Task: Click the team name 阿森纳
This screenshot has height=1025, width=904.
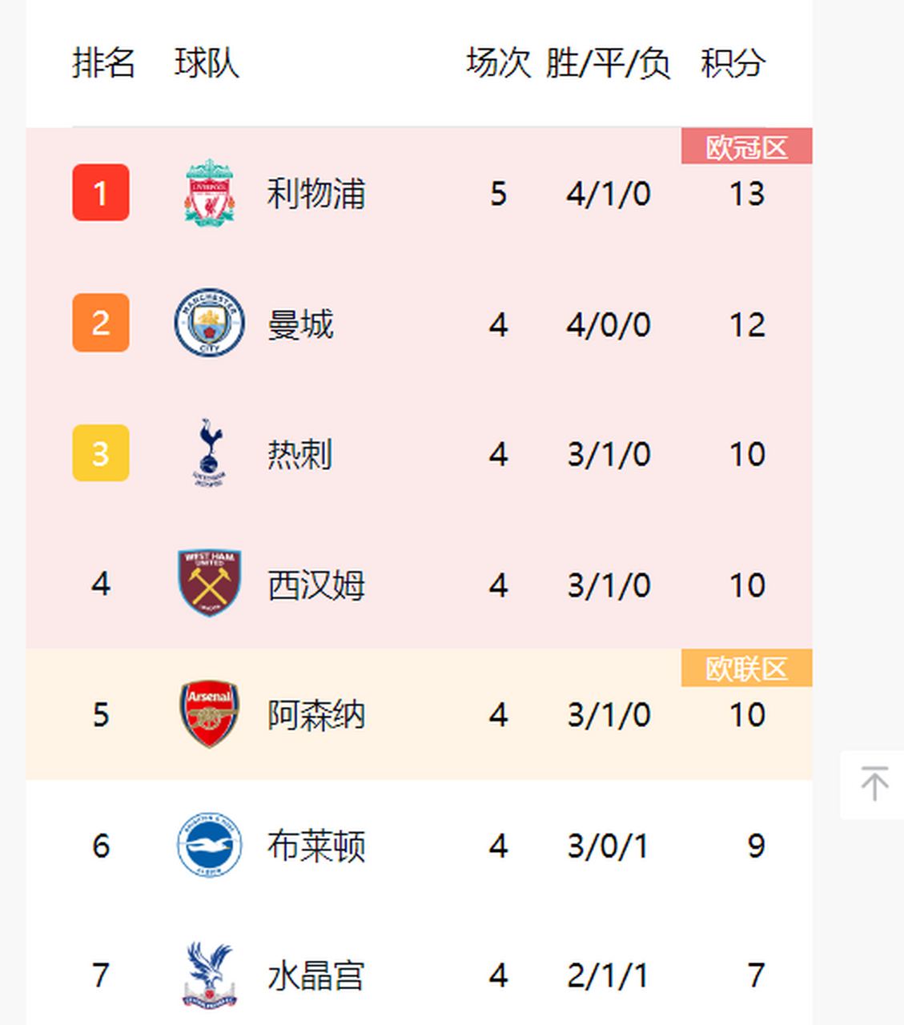Action: (315, 715)
